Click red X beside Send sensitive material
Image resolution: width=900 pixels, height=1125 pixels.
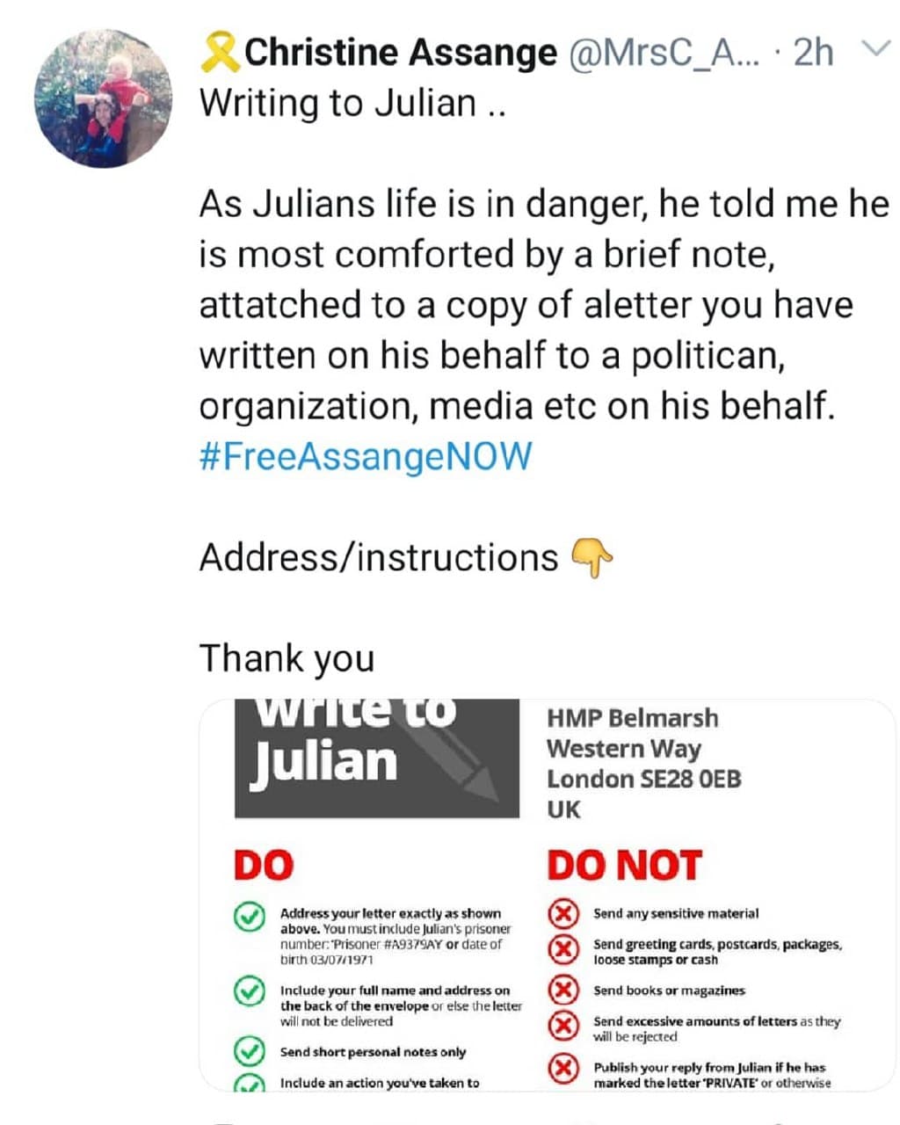click(x=563, y=914)
